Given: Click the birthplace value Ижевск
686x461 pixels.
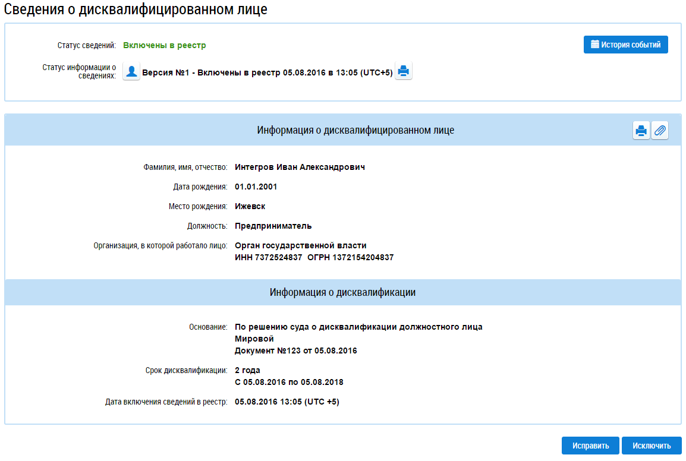Looking at the screenshot, I should pyautogui.click(x=250, y=207).
